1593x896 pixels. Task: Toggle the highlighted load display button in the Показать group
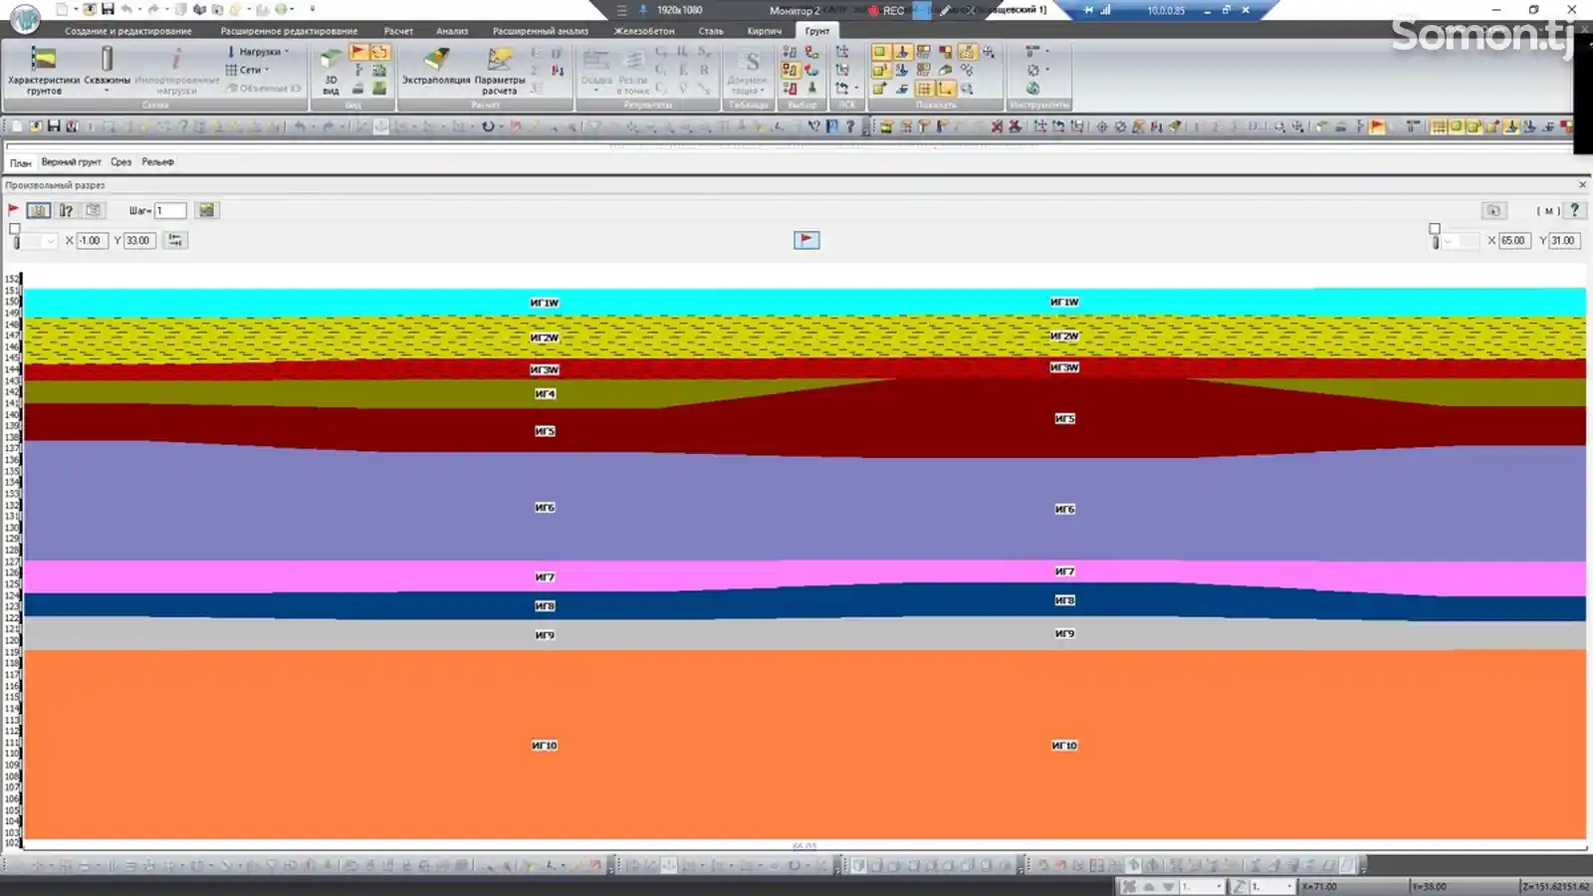[902, 52]
